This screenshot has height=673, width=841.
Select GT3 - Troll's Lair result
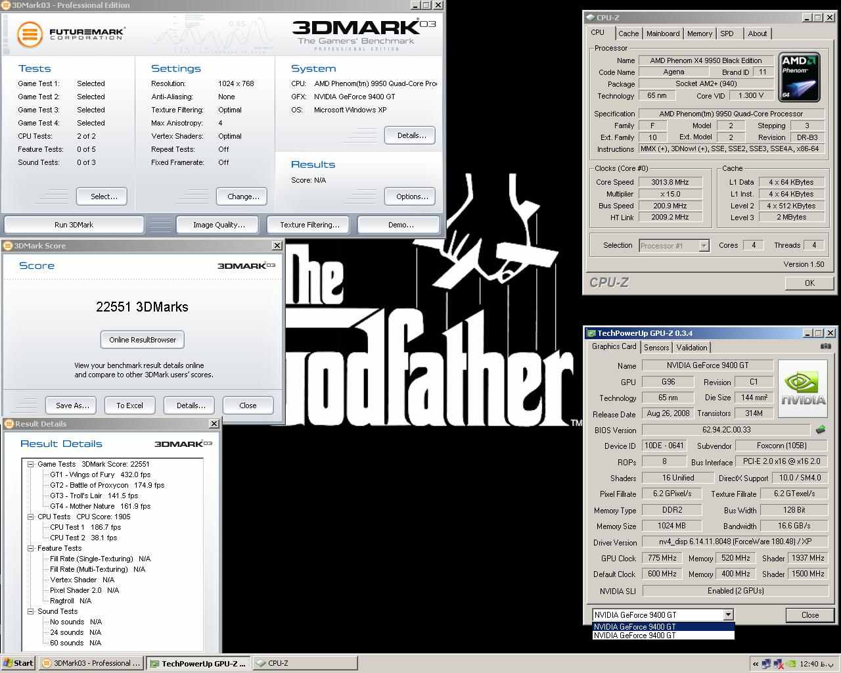[x=94, y=496]
